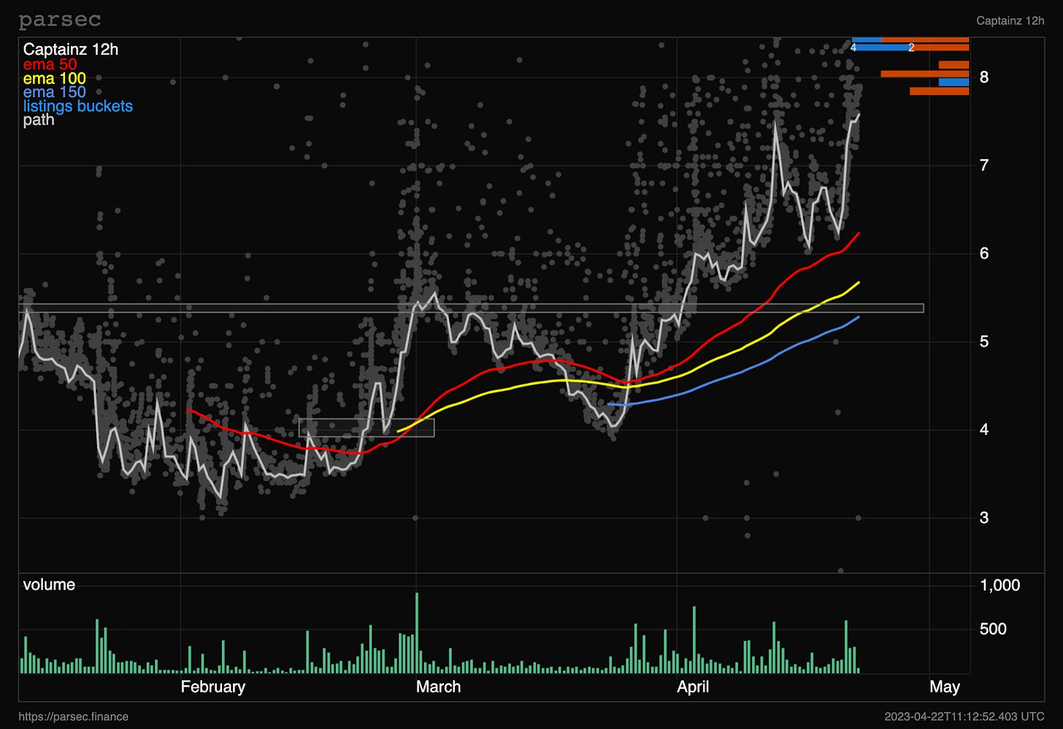Click the February date label
The height and width of the screenshot is (729, 1063).
click(212, 687)
